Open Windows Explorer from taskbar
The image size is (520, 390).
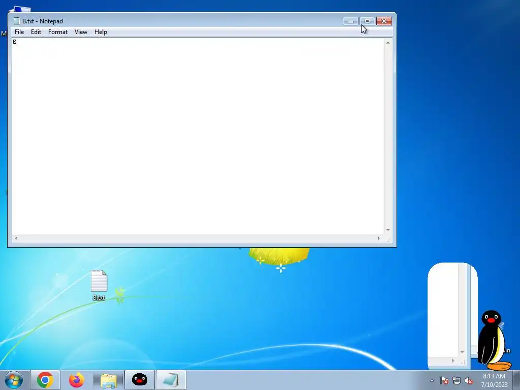pos(109,380)
